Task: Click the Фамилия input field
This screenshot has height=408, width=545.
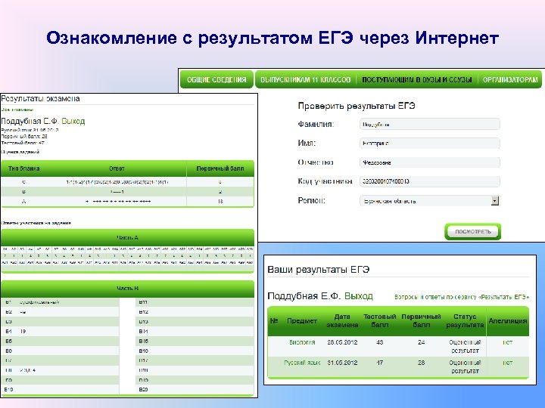Action: 430,124
